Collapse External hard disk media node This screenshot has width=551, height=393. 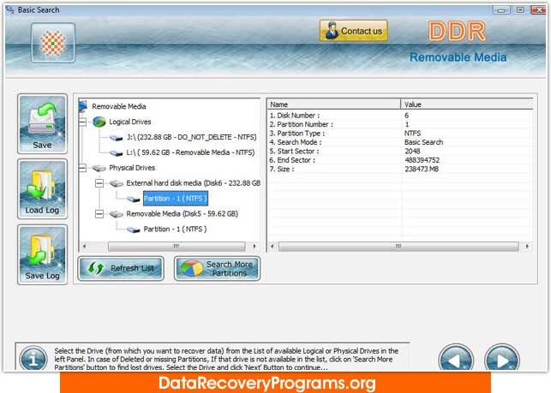pos(99,183)
